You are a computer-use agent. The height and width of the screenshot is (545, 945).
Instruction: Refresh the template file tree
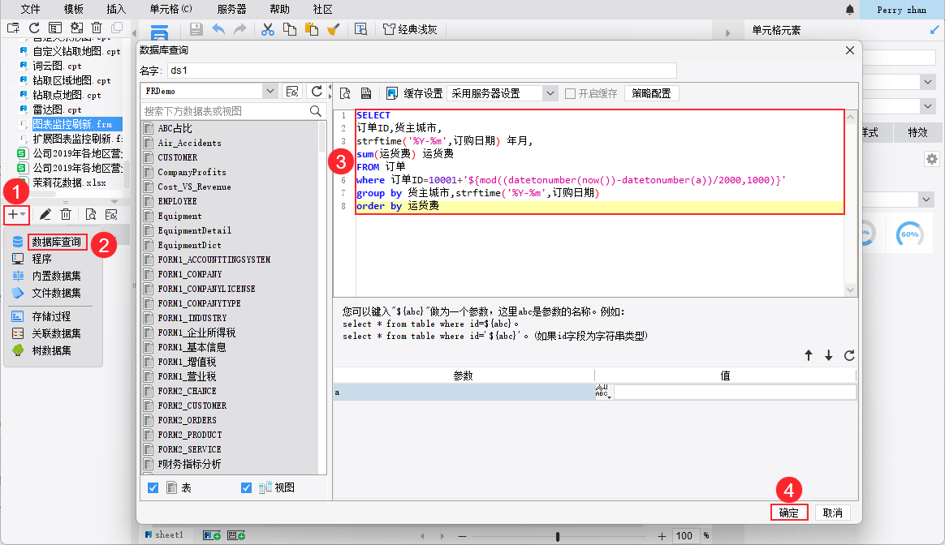[34, 28]
